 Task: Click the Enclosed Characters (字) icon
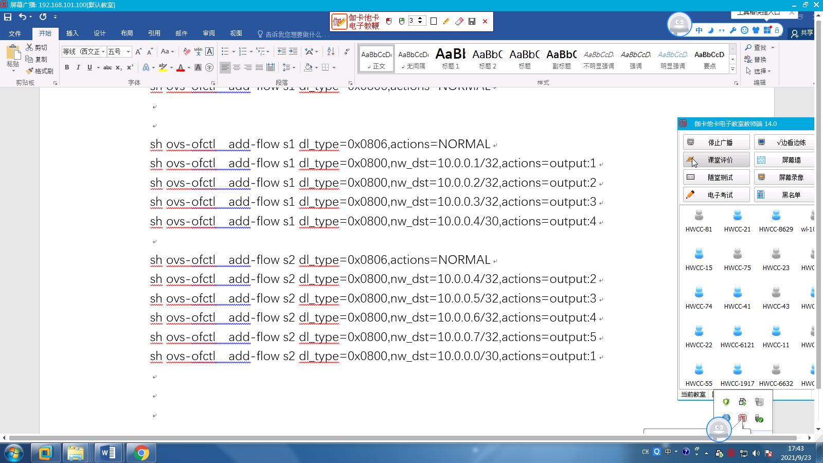tap(209, 67)
